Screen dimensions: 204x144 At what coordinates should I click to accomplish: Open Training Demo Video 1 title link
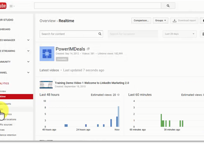pyautogui.click(x=92, y=83)
